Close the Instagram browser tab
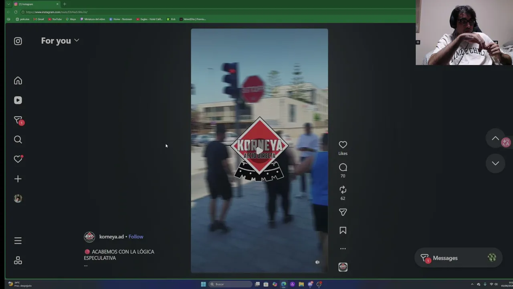513x289 pixels. [x=57, y=4]
